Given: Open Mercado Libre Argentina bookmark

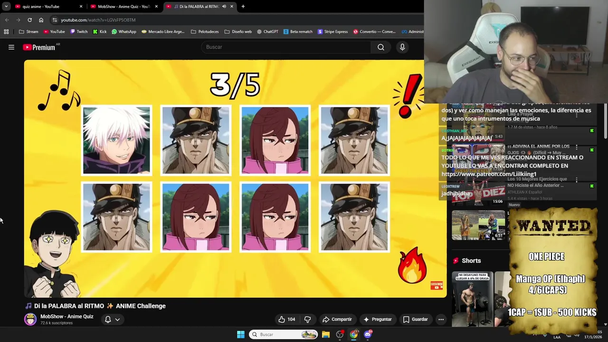Looking at the screenshot, I should point(163,32).
